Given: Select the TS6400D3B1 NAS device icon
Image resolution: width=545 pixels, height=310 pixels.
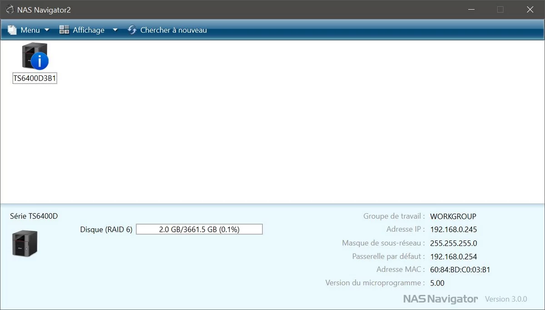Looking at the screenshot, I should click(35, 56).
